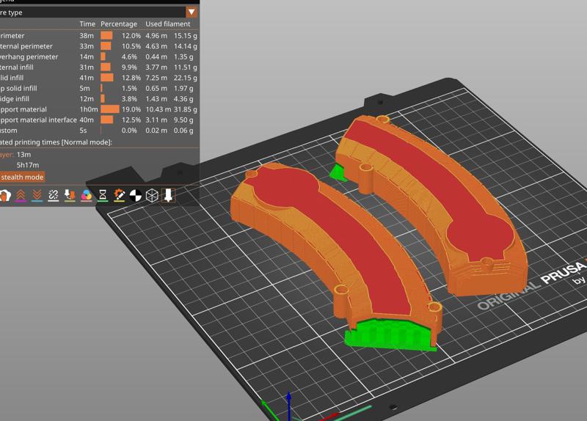Toggle visibility of Custom row (5s)
Screen dimensions: 587x421
pyautogui.click(x=98, y=131)
